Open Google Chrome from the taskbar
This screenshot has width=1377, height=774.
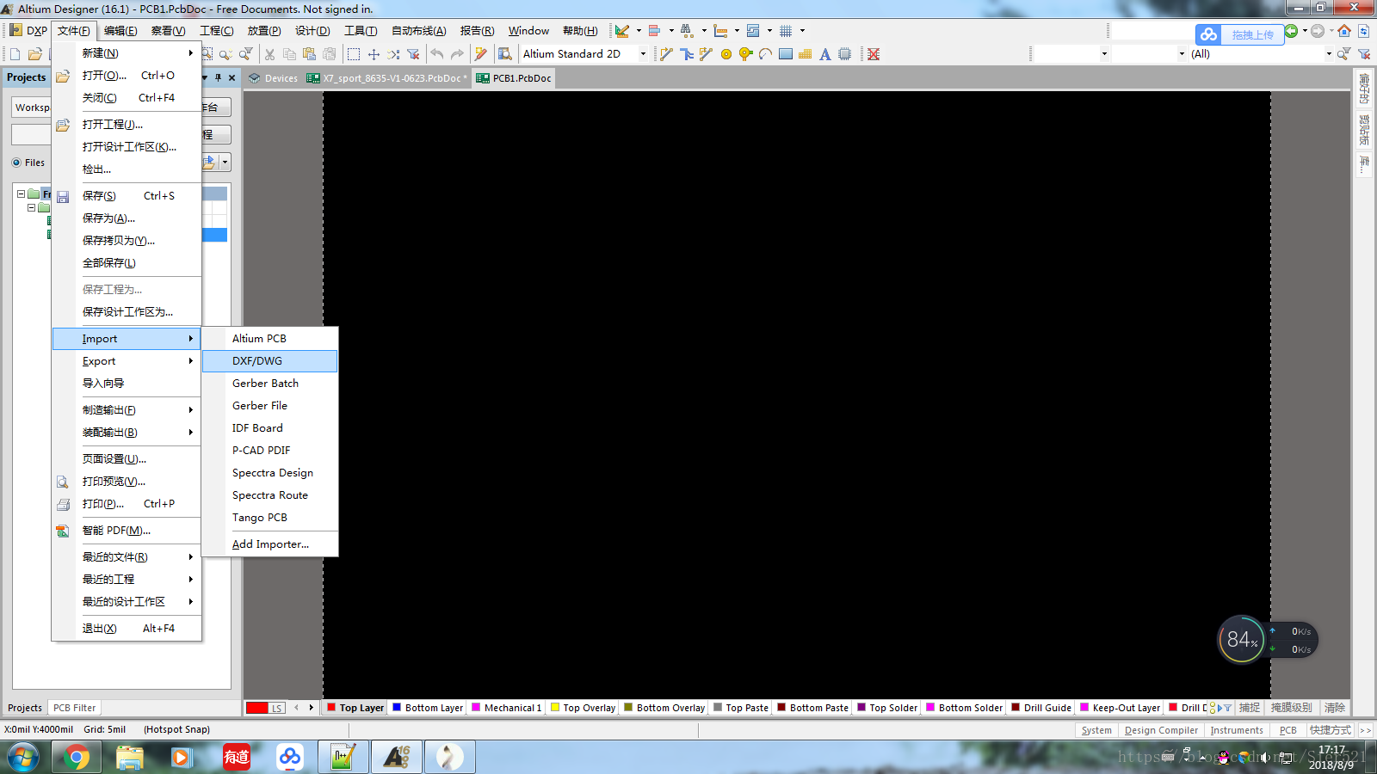[76, 757]
